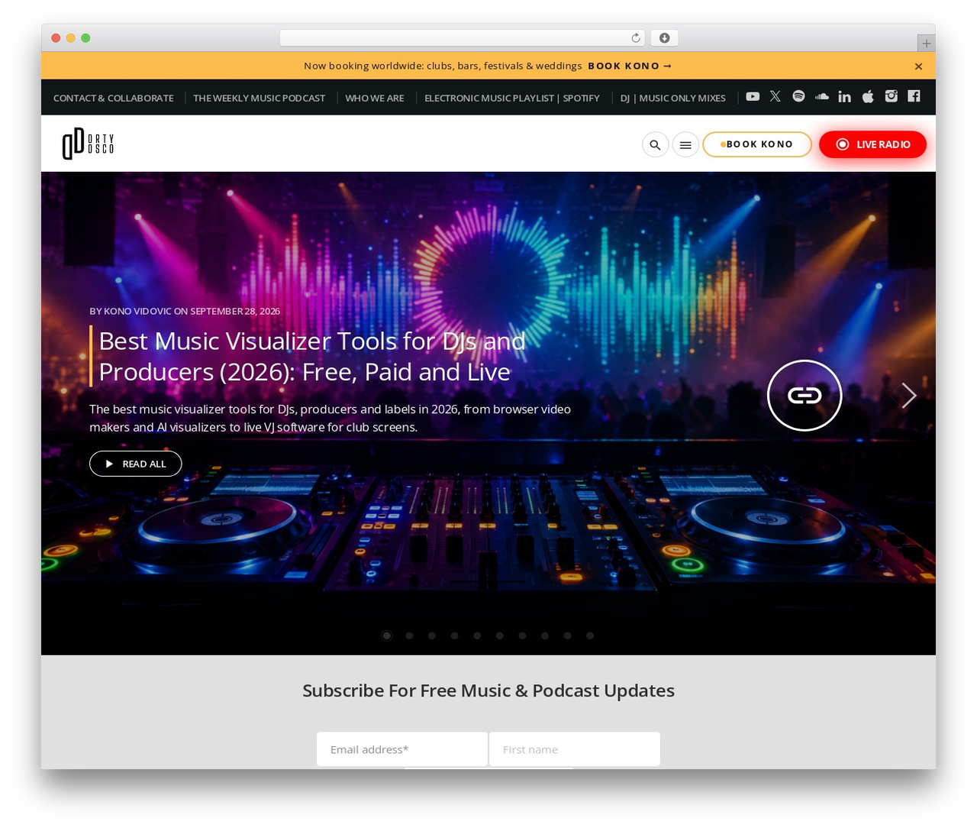This screenshot has height=828, width=977.
Task: Open DJ | Music Only Mixes item
Action: tap(672, 98)
